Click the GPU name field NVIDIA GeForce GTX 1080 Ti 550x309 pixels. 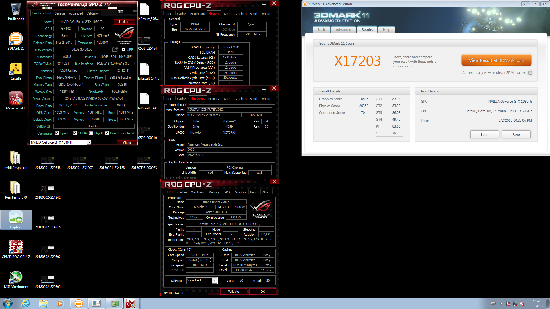click(82, 22)
